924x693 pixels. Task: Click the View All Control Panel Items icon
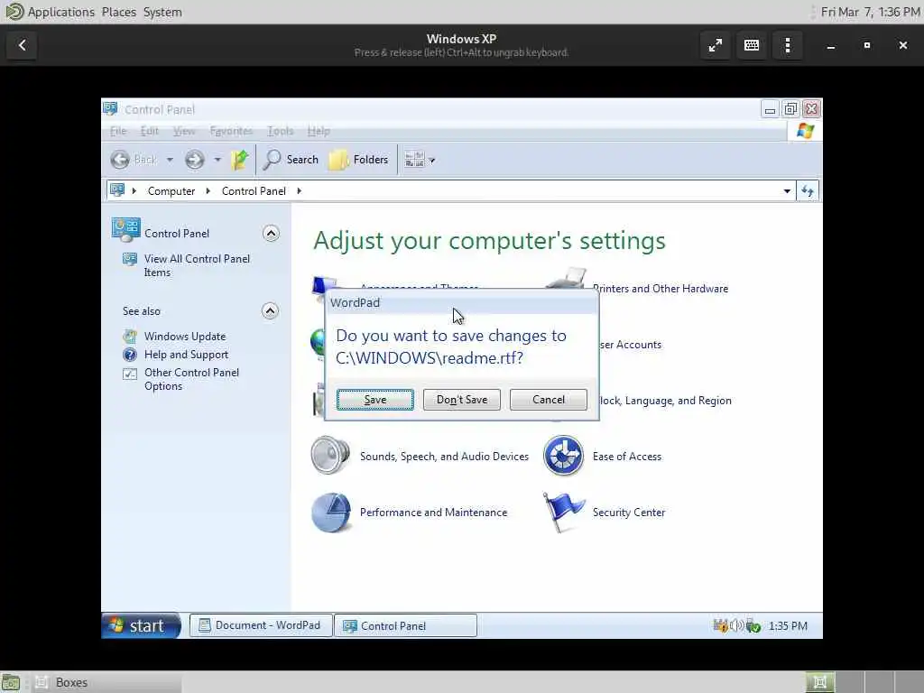pyautogui.click(x=130, y=259)
